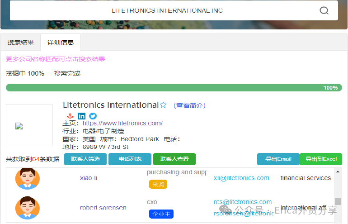
Task: Open the 电话列表 button
Action: [130, 159]
